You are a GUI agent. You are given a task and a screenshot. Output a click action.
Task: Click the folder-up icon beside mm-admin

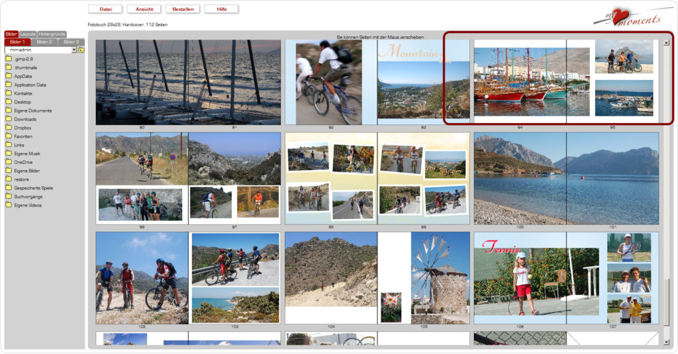pyautogui.click(x=81, y=50)
